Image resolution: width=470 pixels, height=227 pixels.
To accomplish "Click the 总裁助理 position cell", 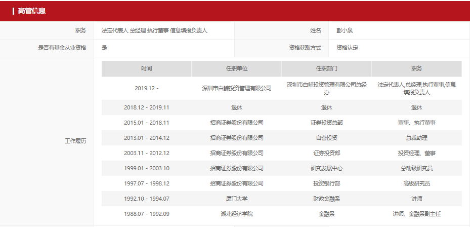I will [x=417, y=138].
